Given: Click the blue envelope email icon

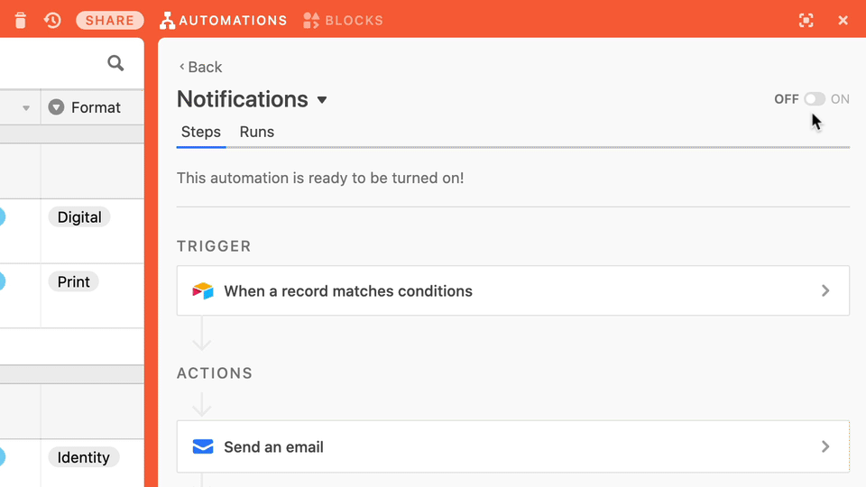Looking at the screenshot, I should point(203,446).
